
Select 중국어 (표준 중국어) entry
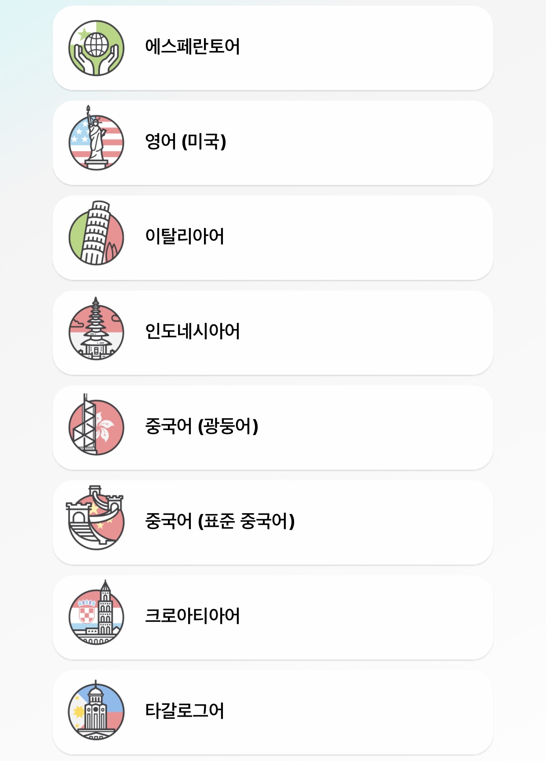click(220, 521)
